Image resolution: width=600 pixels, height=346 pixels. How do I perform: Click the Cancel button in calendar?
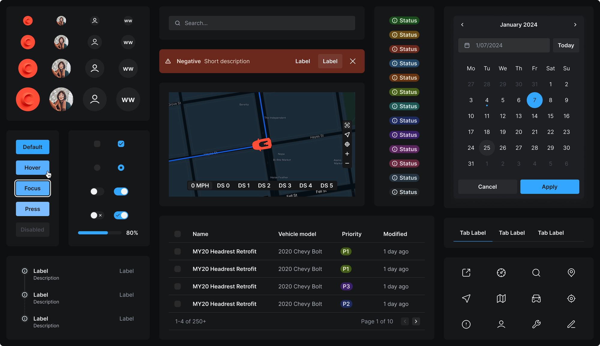coord(487,187)
